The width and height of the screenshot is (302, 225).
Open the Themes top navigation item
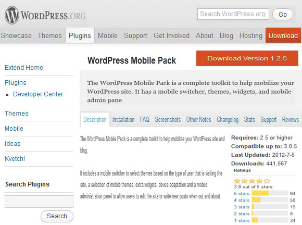coord(49,35)
